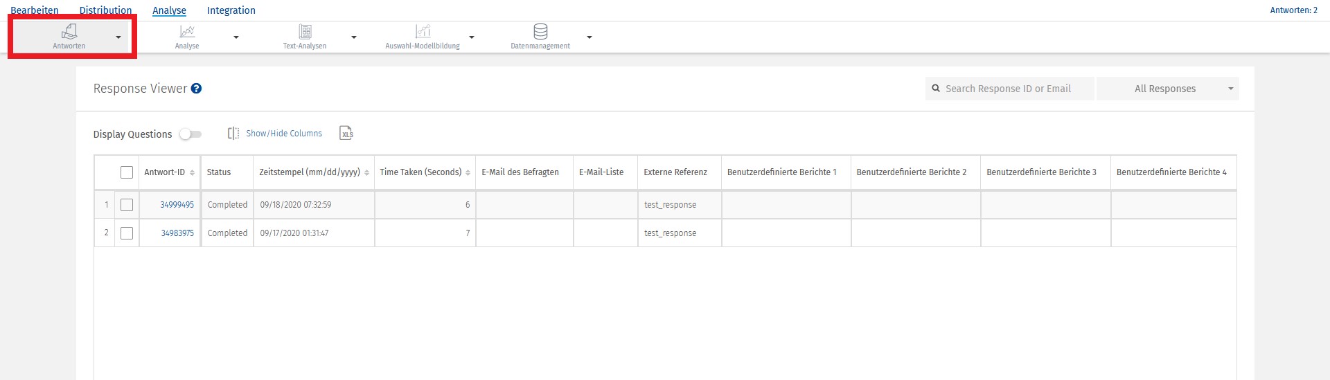Expand the Auswahl-Modellbildung dropdown arrow
This screenshot has height=380, width=1330.
[472, 37]
